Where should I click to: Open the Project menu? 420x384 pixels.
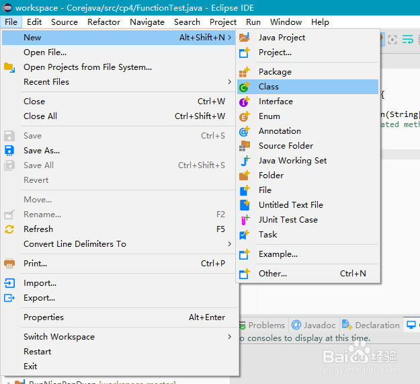223,22
